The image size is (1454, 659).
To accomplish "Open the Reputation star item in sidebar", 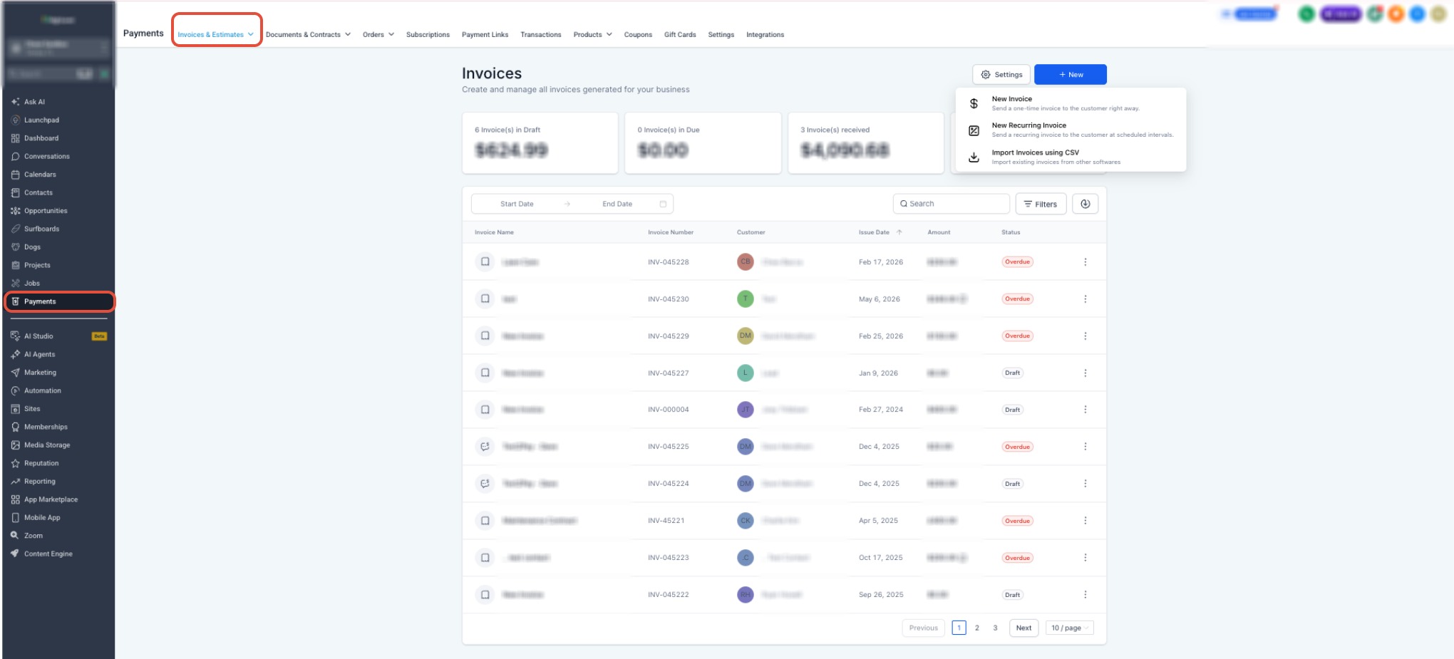I will (x=41, y=463).
